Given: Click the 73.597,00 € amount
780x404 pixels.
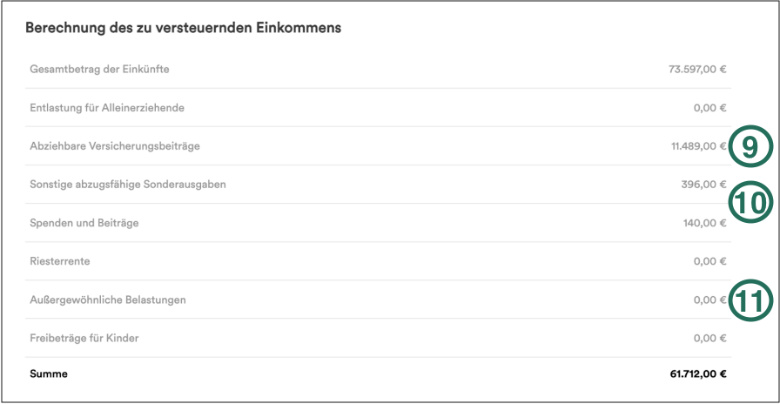Looking at the screenshot, I should click(697, 69).
